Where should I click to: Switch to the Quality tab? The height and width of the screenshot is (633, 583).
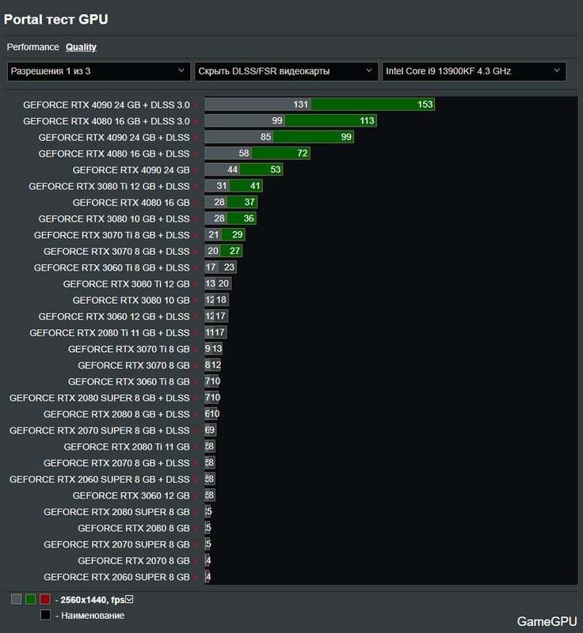click(x=82, y=47)
